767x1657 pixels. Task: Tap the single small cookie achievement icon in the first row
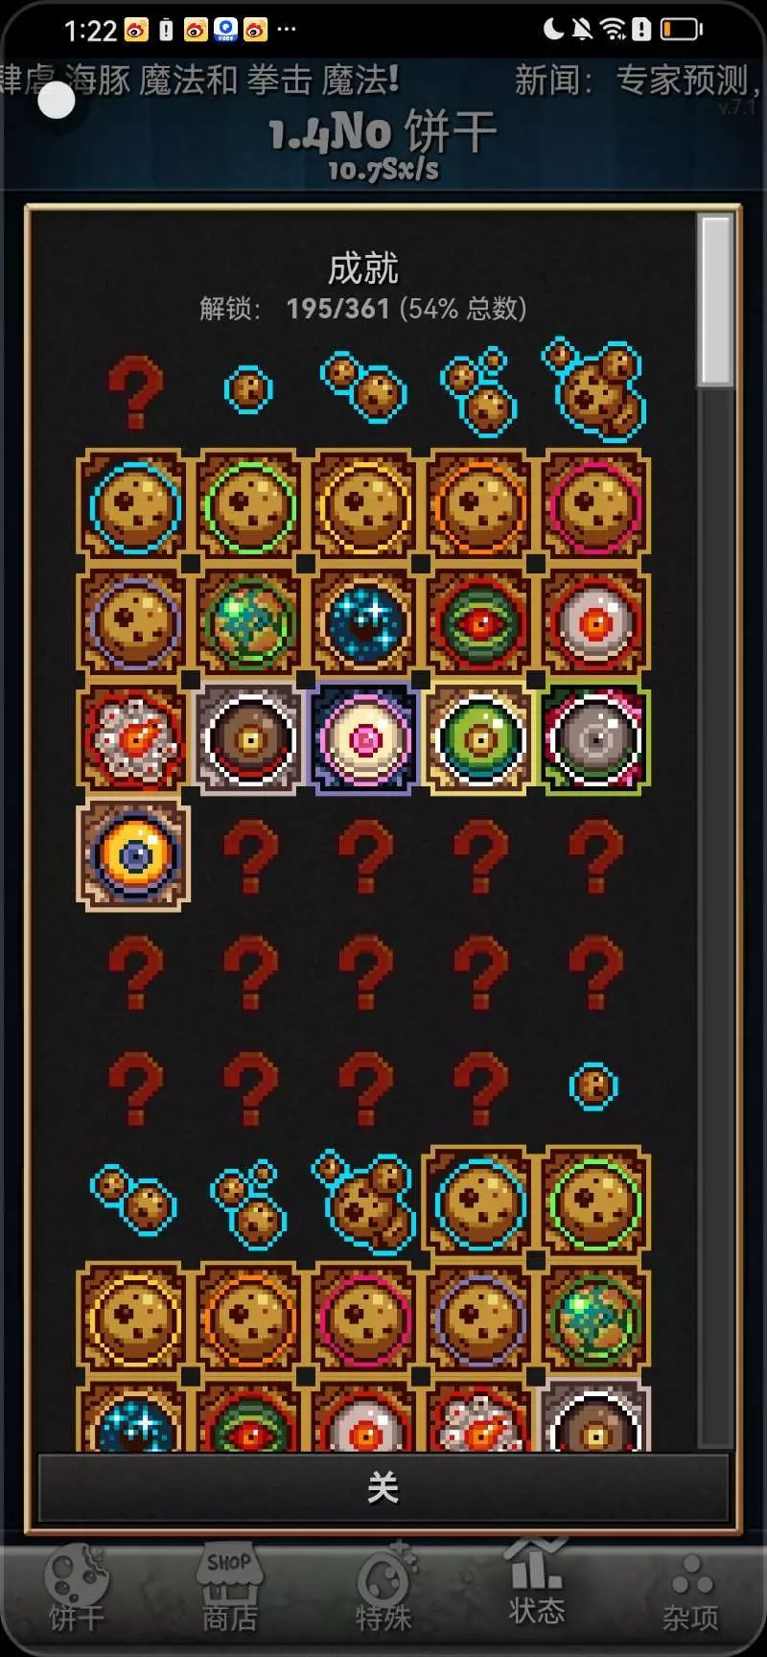click(248, 390)
